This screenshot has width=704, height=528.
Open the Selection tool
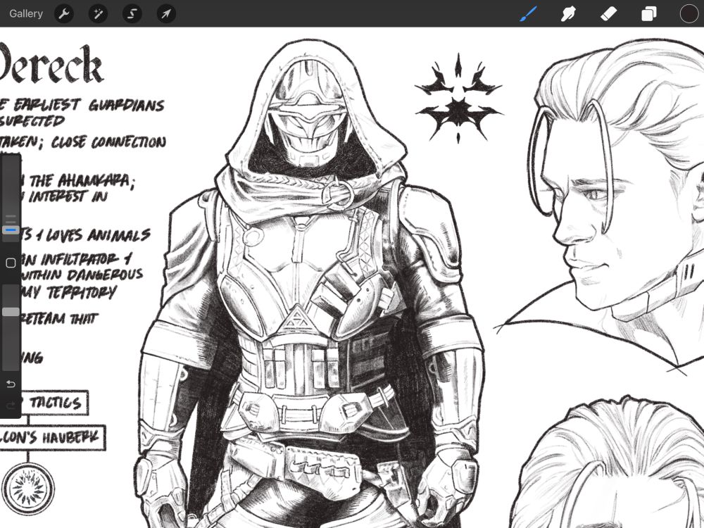pyautogui.click(x=132, y=14)
